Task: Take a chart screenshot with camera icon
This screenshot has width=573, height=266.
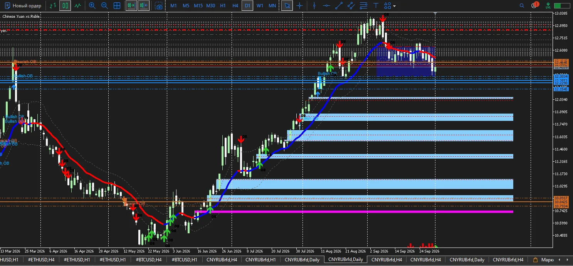Action: click(x=159, y=6)
